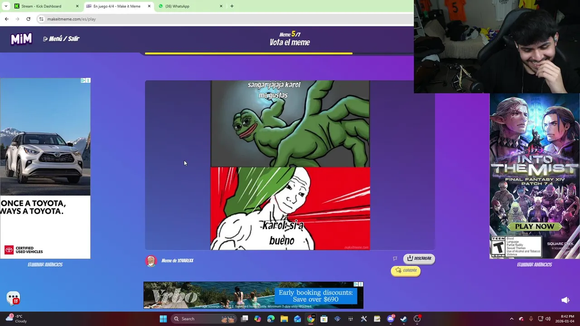580x326 pixels.
Task: Click the Chrome taskbar icon
Action: click(x=311, y=319)
